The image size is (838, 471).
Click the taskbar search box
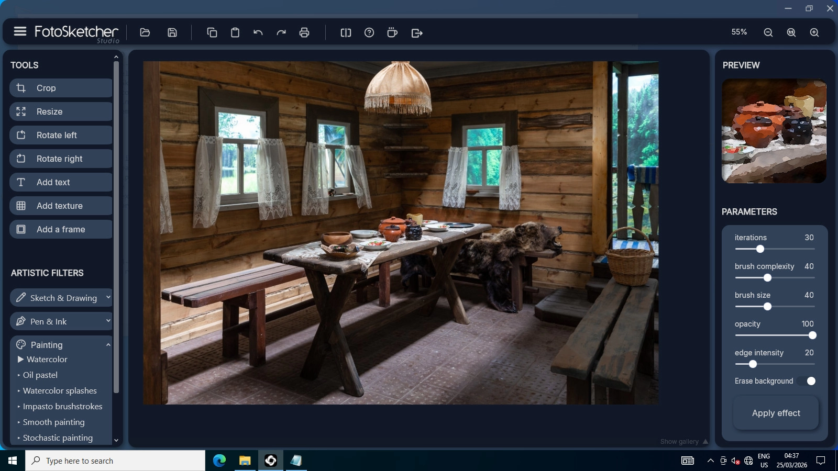click(115, 461)
